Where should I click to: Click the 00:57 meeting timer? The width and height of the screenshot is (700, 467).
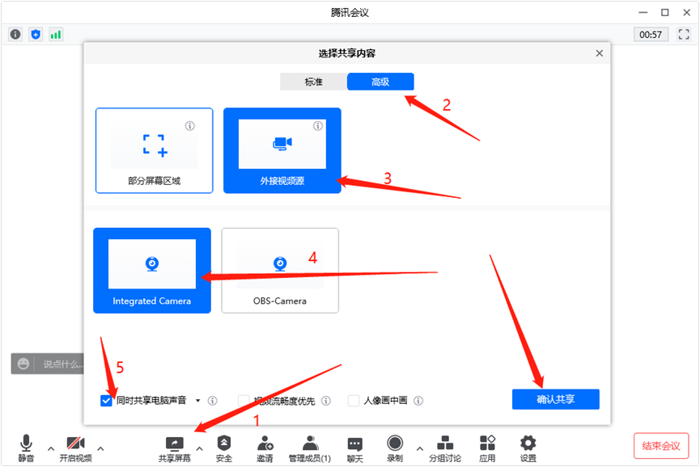(651, 34)
